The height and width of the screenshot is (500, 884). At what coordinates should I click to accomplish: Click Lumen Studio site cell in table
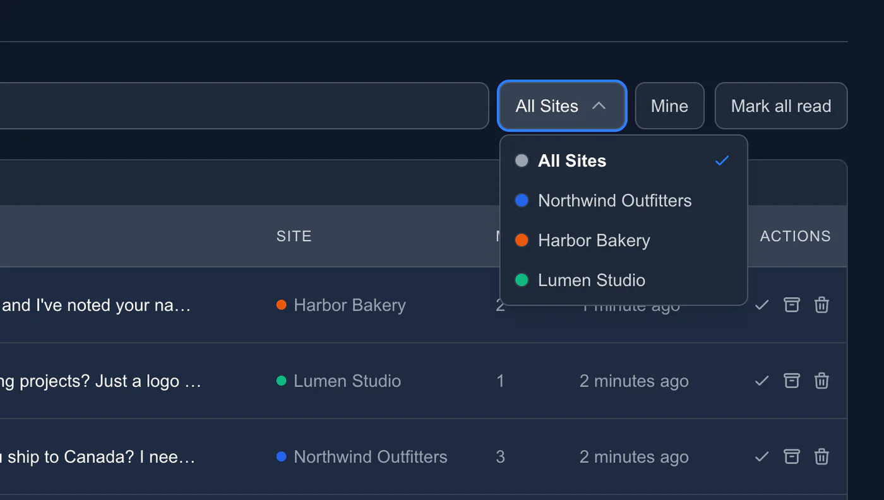[339, 381]
